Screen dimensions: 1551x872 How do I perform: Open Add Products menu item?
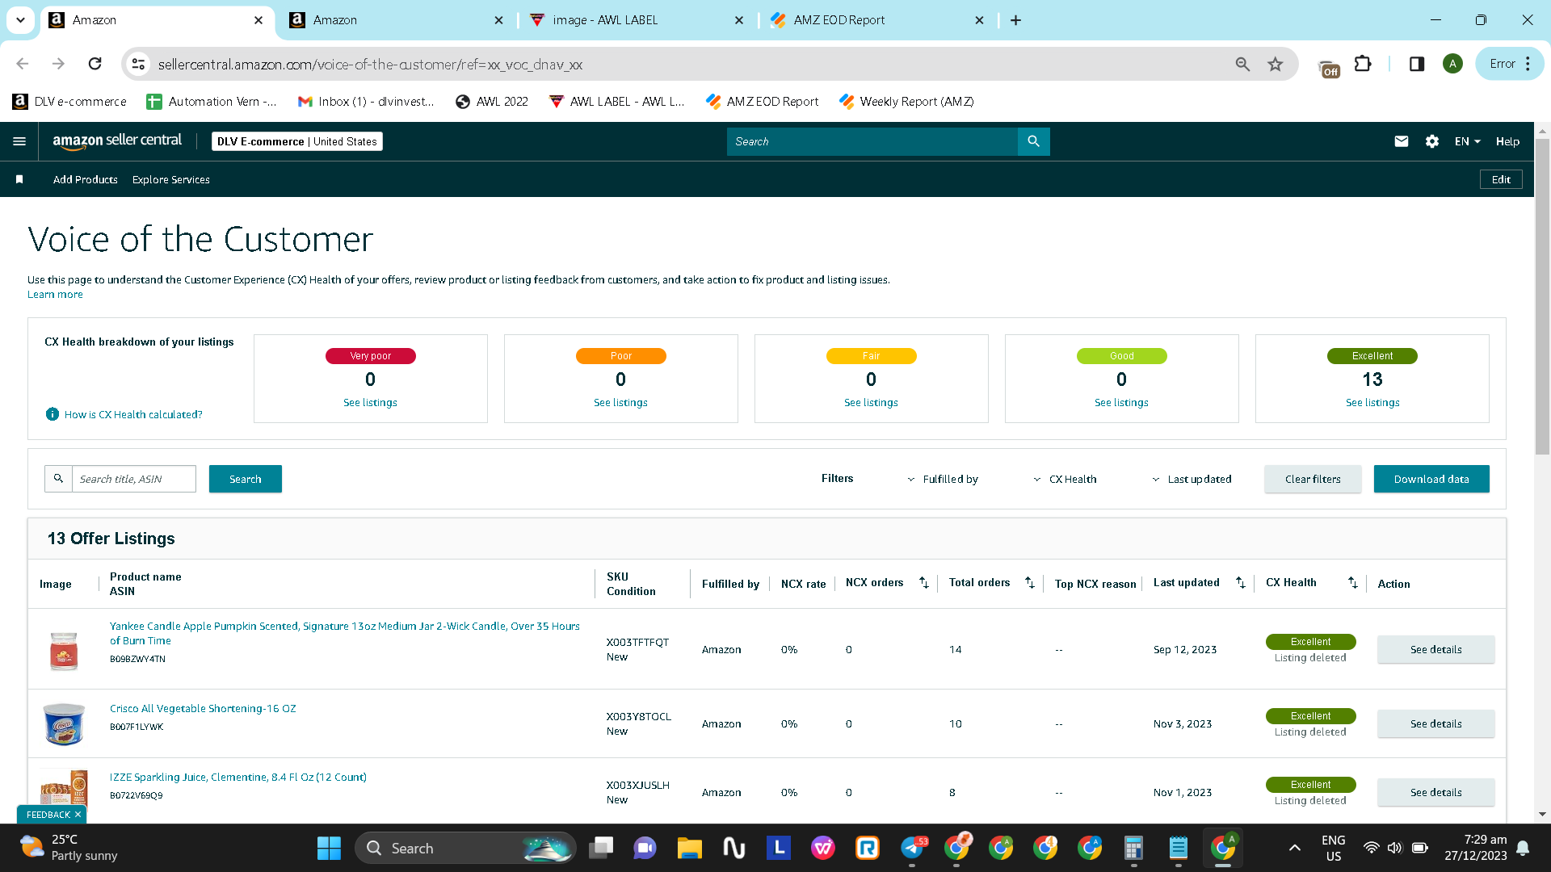click(x=86, y=179)
